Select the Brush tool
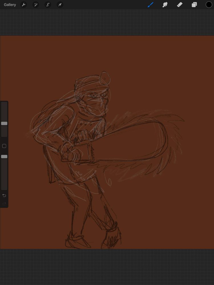Screen dimensions: 214x285 tap(150, 5)
